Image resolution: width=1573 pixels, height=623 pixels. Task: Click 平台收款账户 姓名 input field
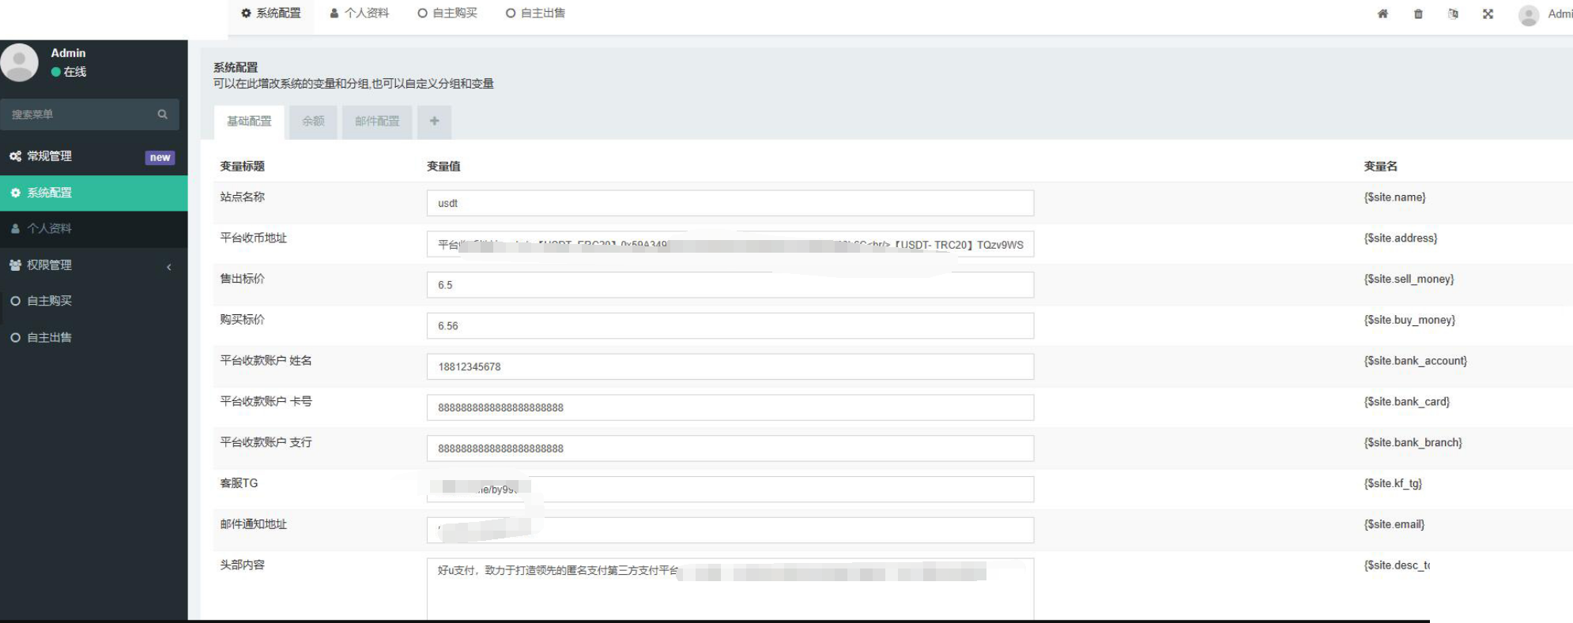730,366
